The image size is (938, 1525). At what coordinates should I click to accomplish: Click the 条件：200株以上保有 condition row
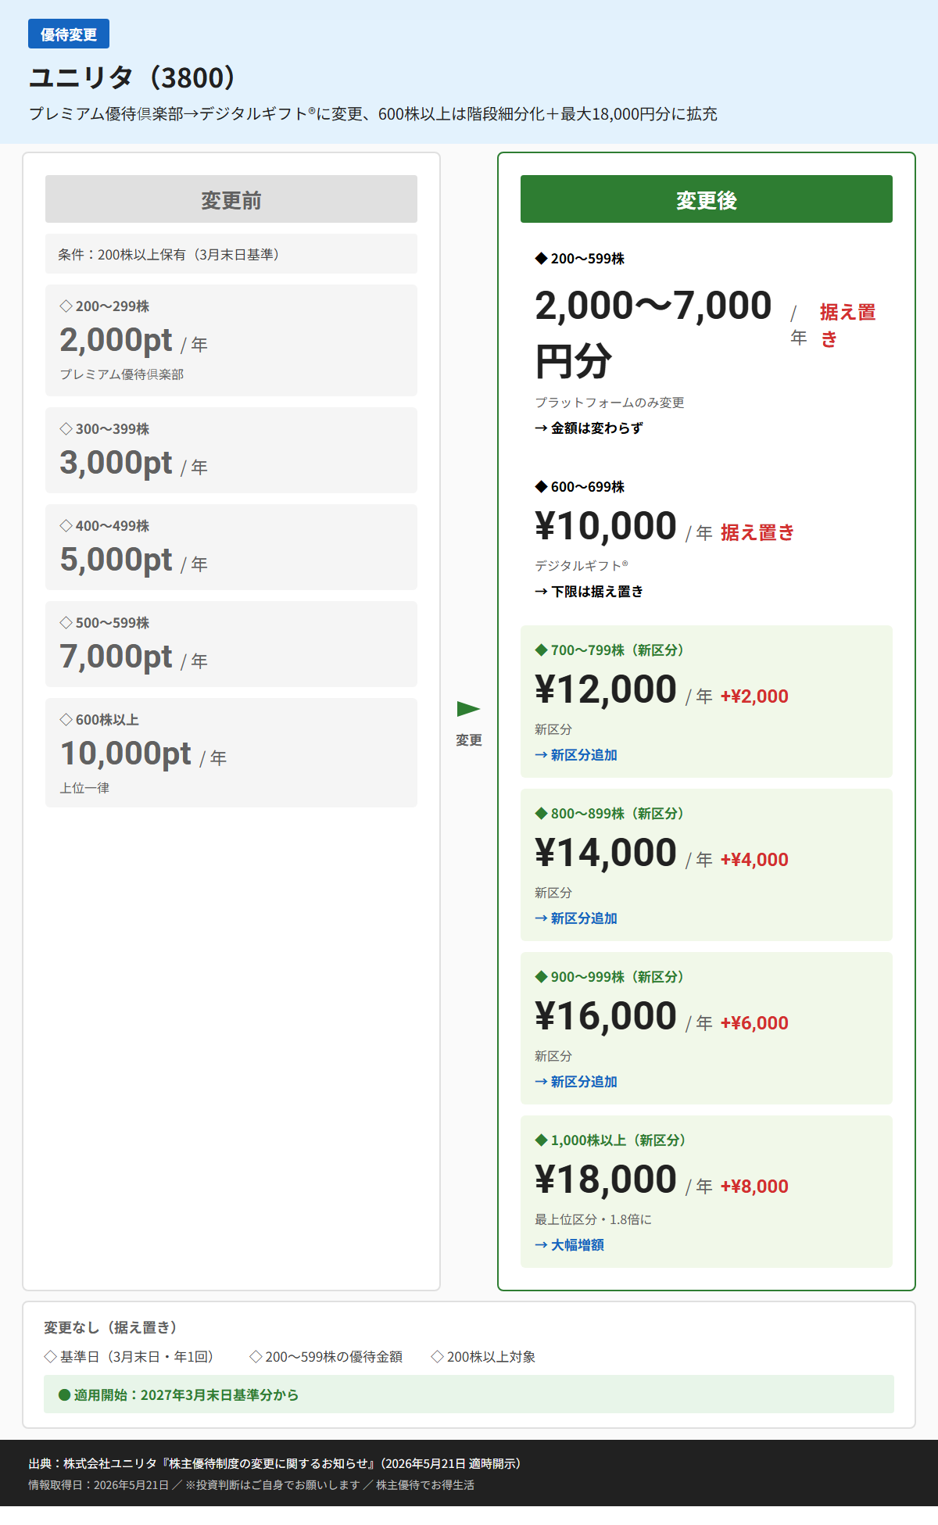(231, 254)
